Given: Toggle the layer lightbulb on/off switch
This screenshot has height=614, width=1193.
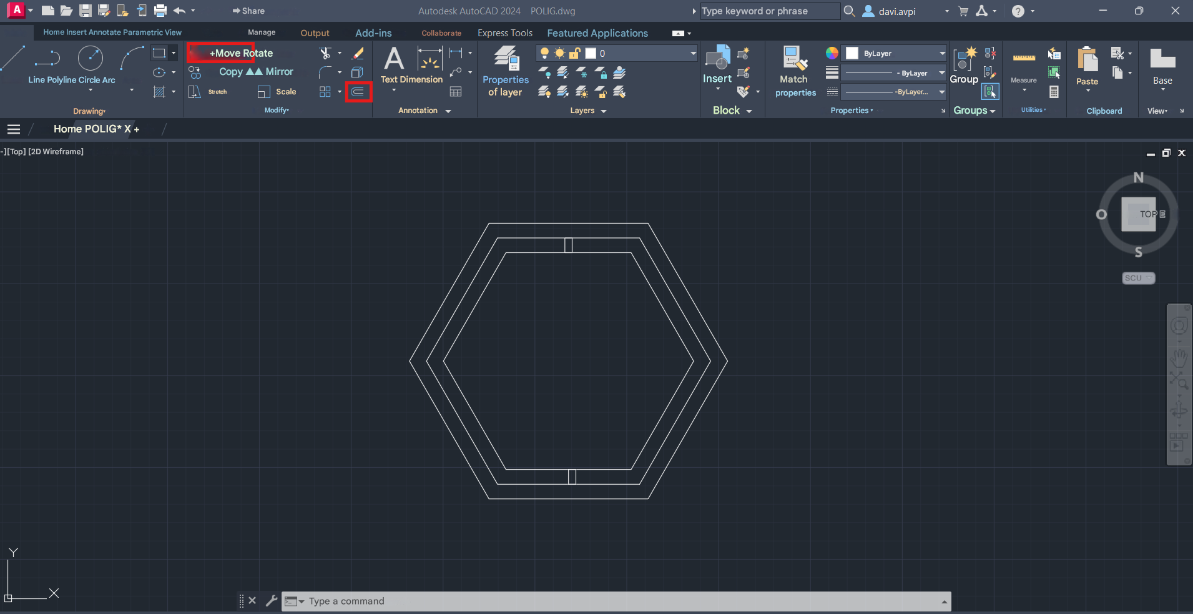Looking at the screenshot, I should coord(545,53).
